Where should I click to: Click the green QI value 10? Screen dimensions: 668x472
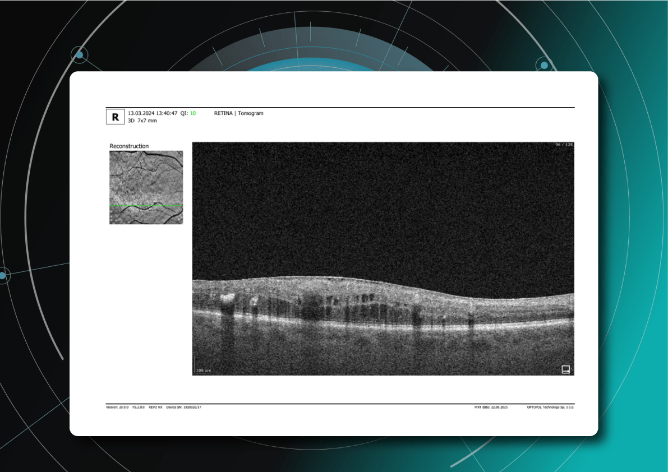pos(193,113)
